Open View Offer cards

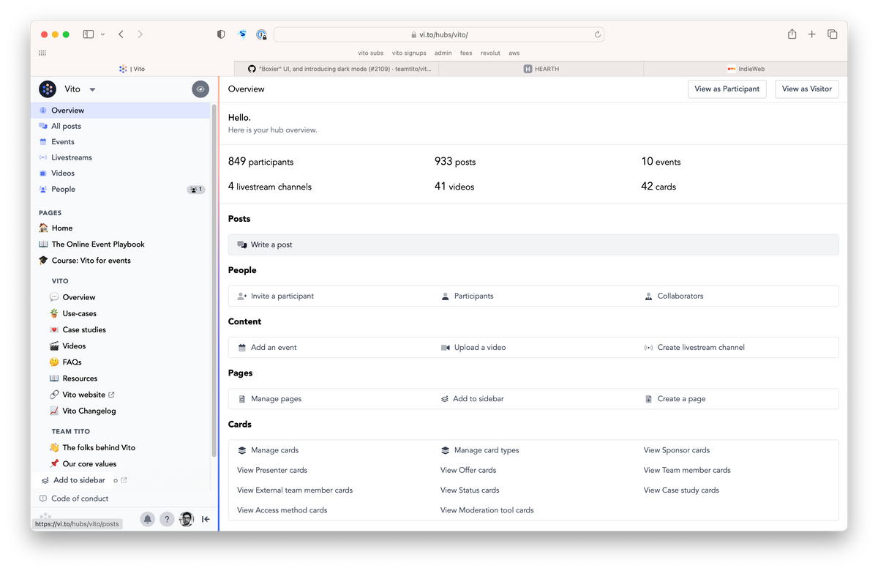(468, 470)
